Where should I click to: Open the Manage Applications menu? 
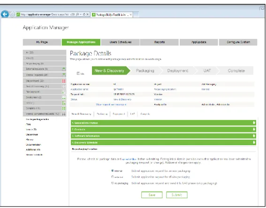pyautogui.click(x=81, y=42)
